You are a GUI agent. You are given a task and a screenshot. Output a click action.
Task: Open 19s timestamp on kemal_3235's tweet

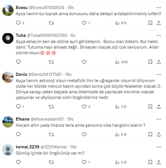pos(73,147)
